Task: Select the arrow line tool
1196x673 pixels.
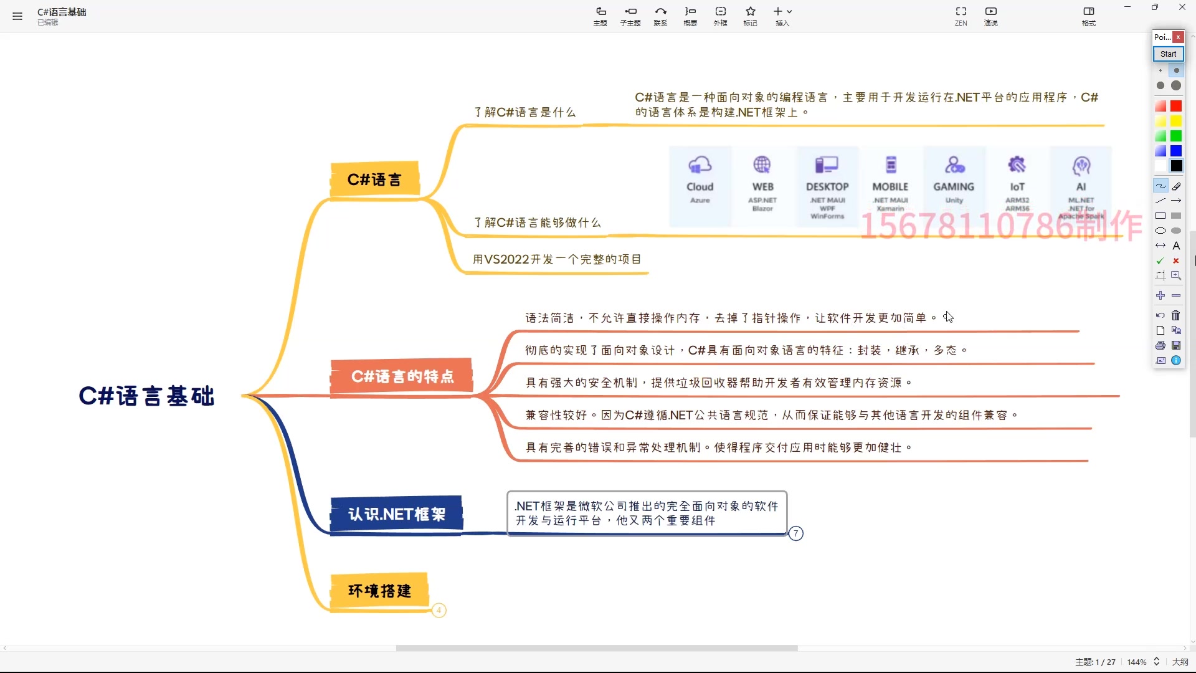Action: [x=1176, y=201]
